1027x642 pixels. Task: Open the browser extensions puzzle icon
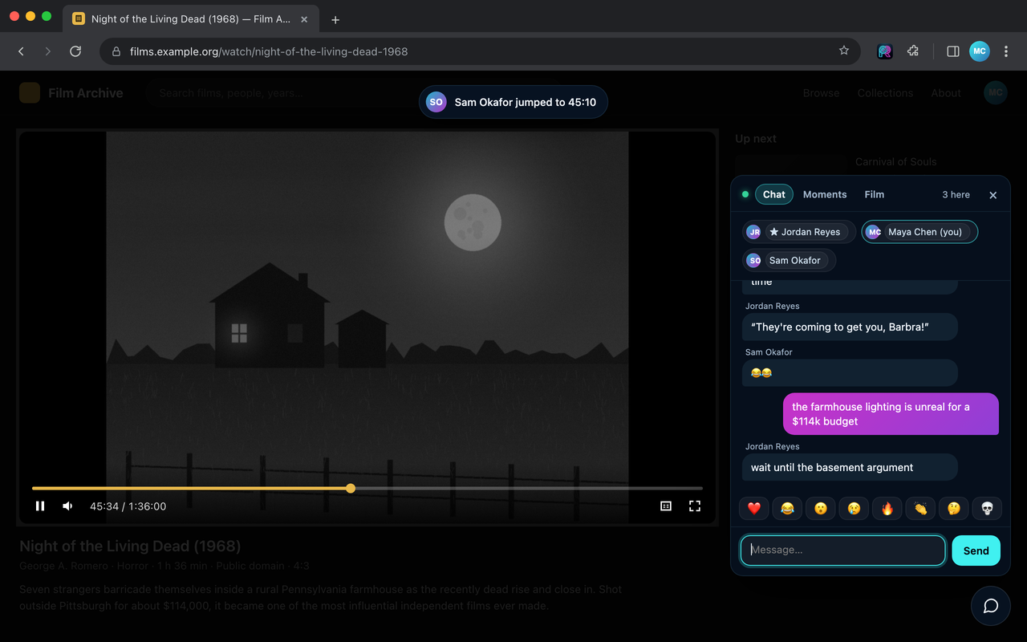pyautogui.click(x=913, y=51)
